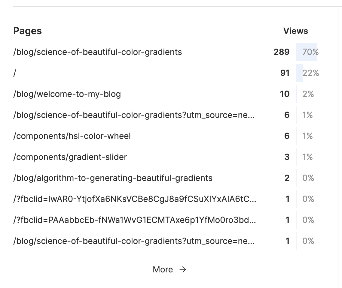Click the arrow icon next to More
The height and width of the screenshot is (288, 342).
coord(183,269)
